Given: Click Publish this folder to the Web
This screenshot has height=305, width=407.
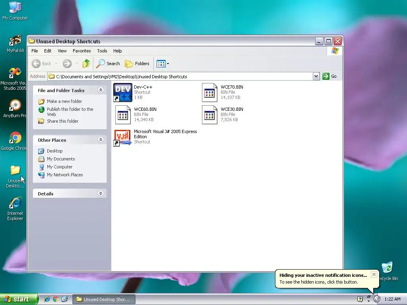Looking at the screenshot, I should 70,112.
